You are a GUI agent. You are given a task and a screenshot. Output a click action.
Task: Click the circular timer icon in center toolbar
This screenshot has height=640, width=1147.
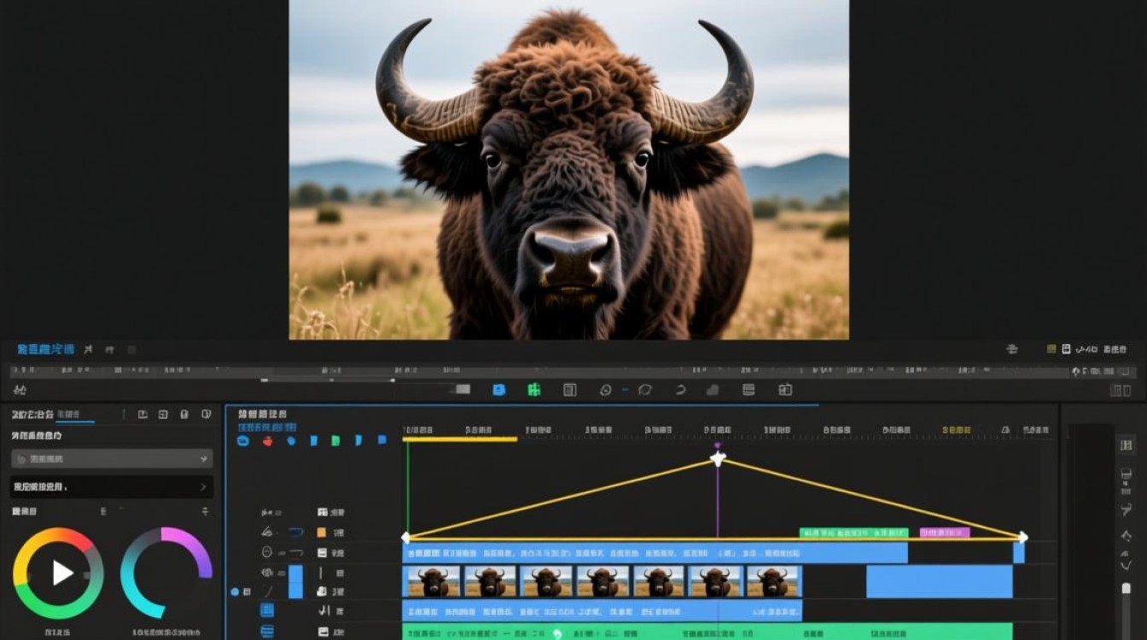pos(606,390)
